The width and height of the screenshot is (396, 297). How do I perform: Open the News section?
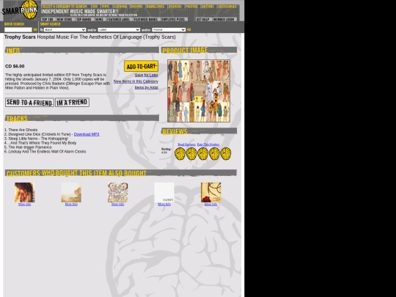[99, 19]
